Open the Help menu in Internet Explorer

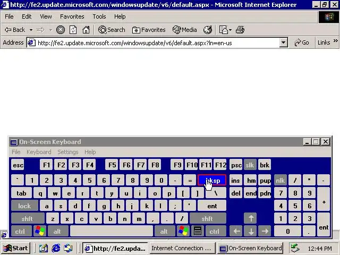(x=120, y=16)
